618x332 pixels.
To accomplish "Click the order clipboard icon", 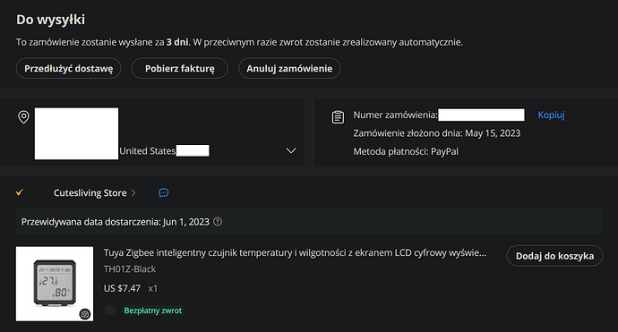I will tap(338, 117).
